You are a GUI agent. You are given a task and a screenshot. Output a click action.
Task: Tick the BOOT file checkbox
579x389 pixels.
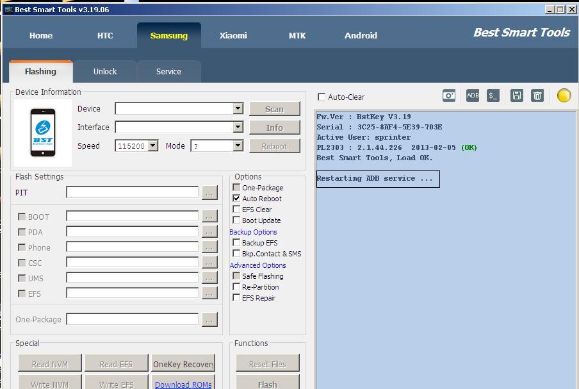pos(22,217)
